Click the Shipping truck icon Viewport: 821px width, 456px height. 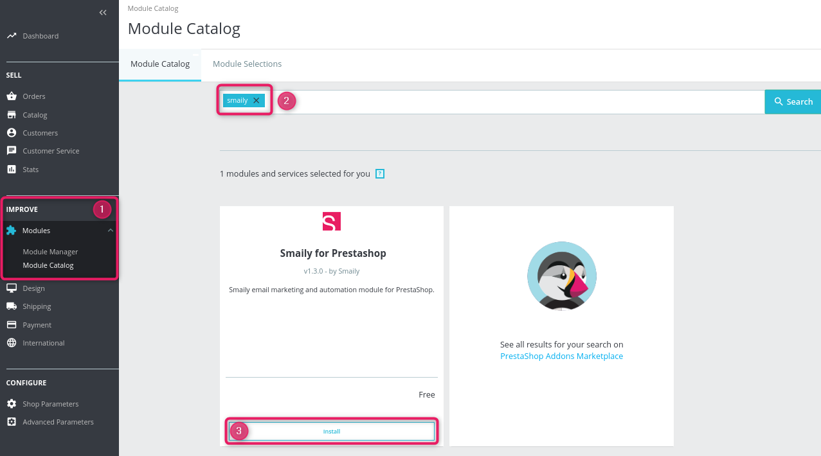(11, 306)
